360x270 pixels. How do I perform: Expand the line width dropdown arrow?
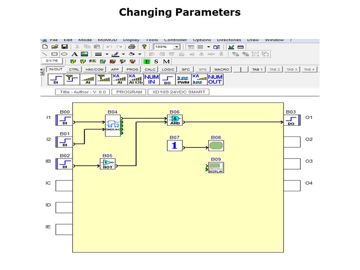(107, 54)
